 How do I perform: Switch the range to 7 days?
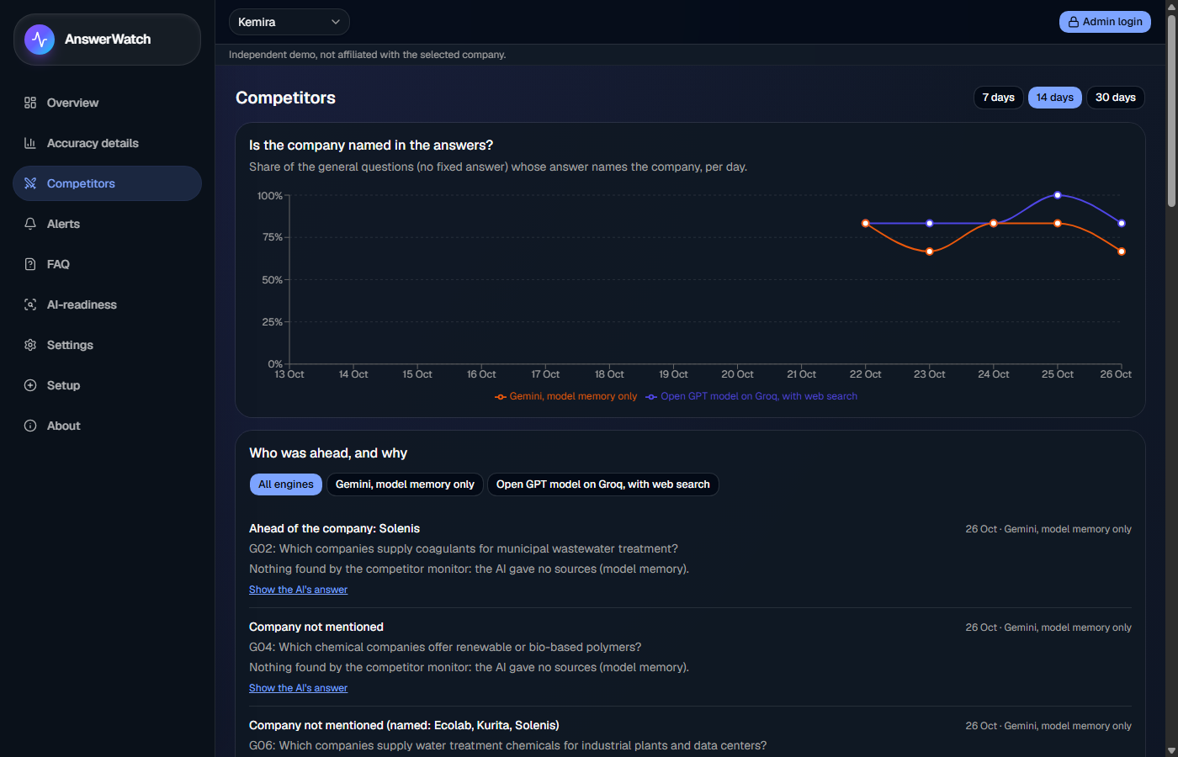(x=999, y=98)
